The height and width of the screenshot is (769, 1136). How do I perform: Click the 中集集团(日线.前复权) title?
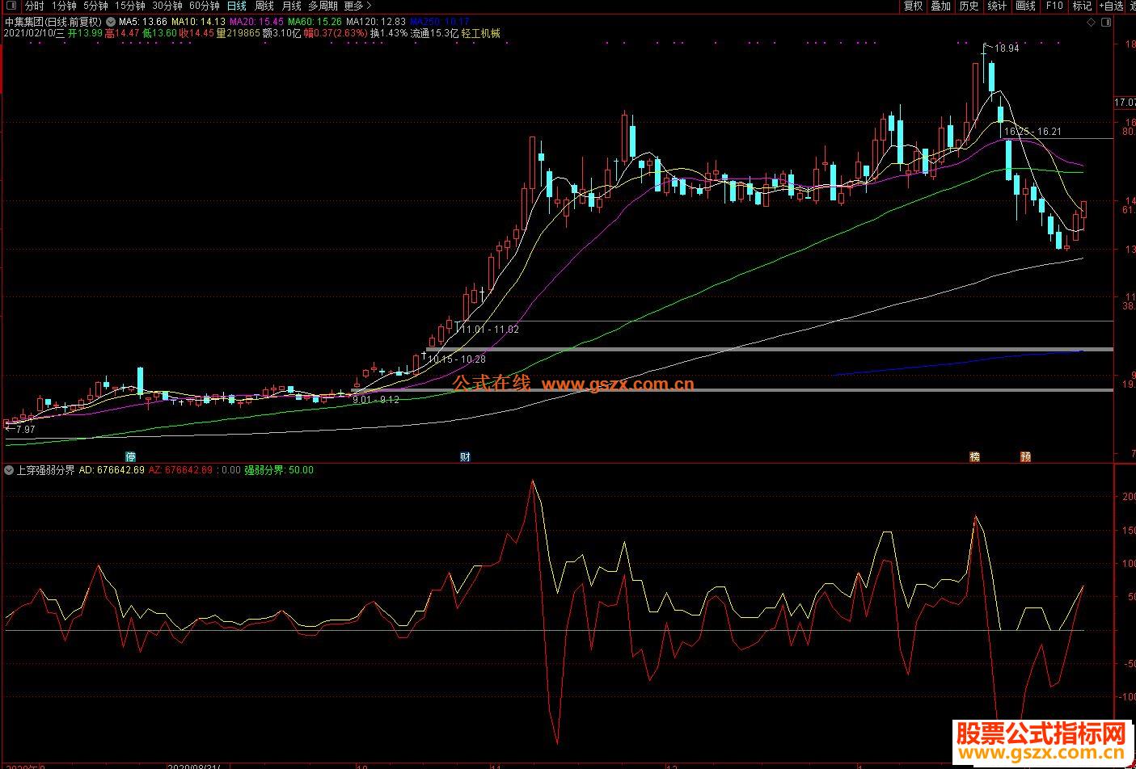[x=53, y=22]
